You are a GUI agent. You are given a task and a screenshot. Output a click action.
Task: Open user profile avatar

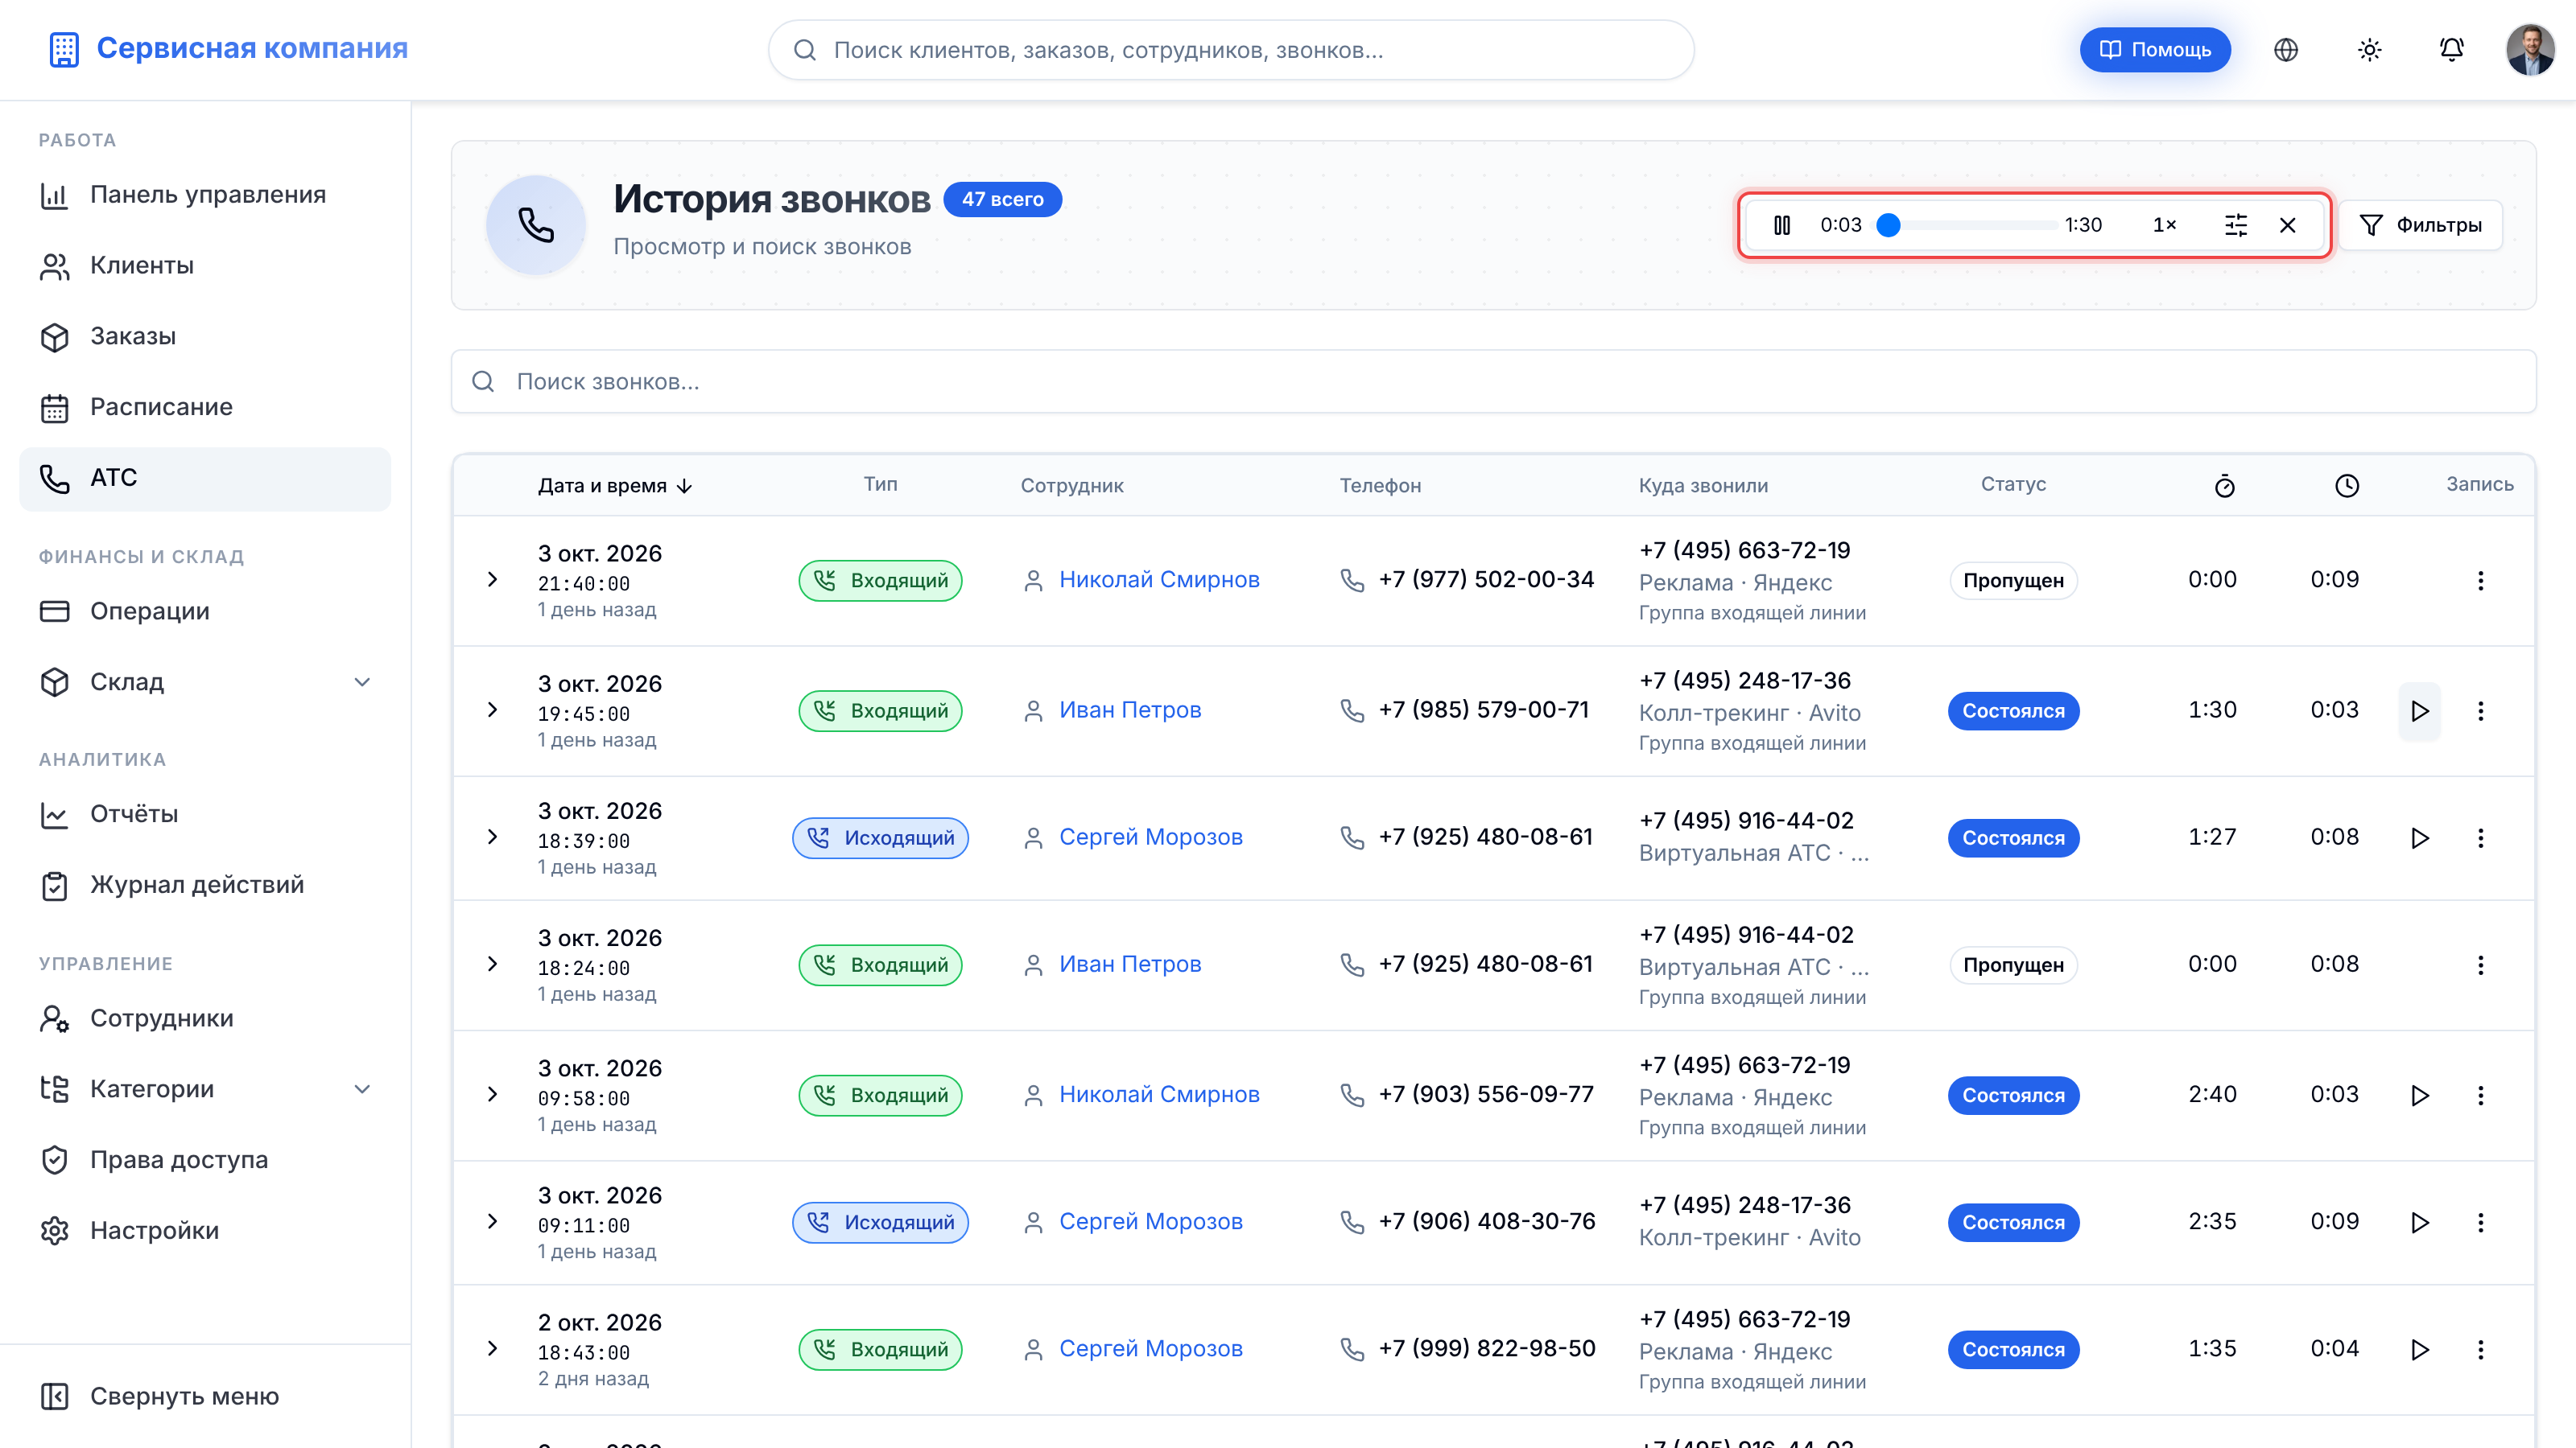tap(2530, 49)
